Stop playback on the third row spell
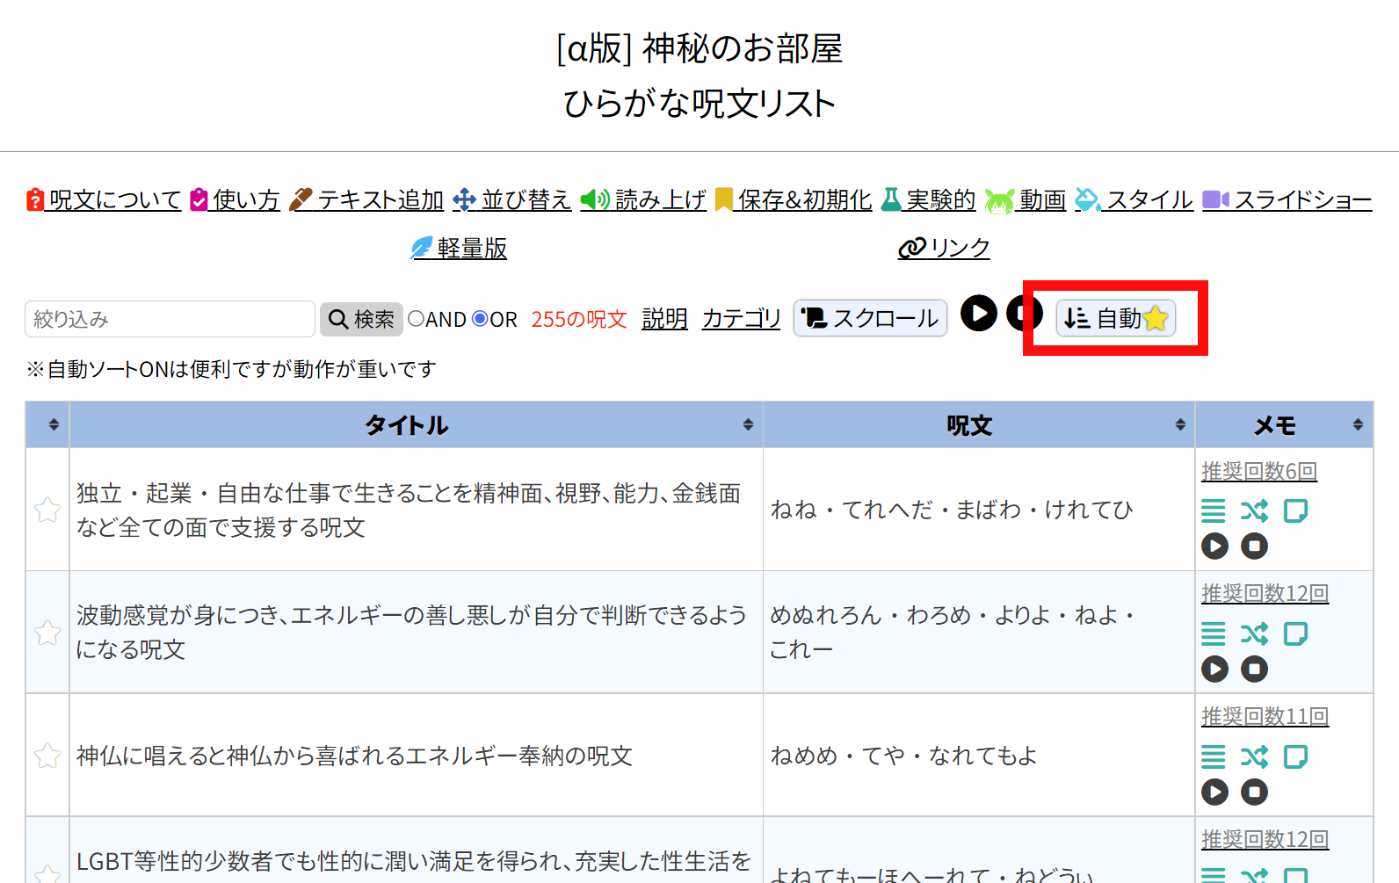This screenshot has width=1399, height=883. (1254, 793)
